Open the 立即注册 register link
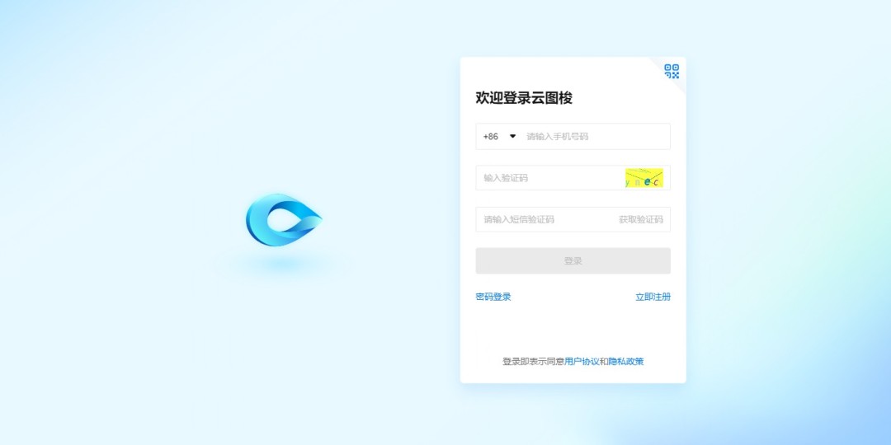 point(653,297)
